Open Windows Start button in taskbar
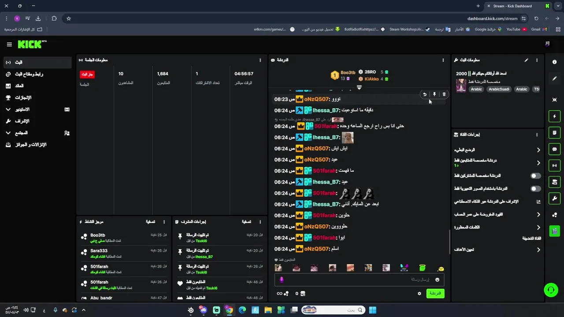This screenshot has width=564, height=317. click(373, 310)
